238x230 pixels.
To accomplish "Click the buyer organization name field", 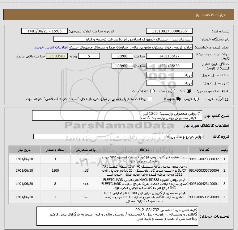I will click(x=123, y=39).
